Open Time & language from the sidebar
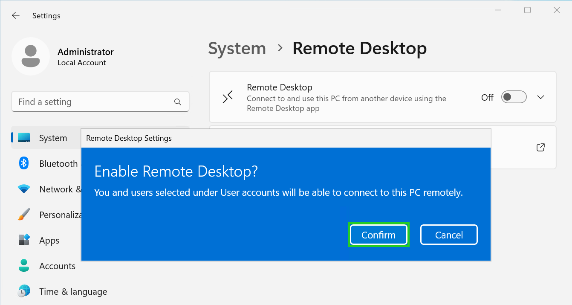Image resolution: width=572 pixels, height=305 pixels. click(73, 291)
